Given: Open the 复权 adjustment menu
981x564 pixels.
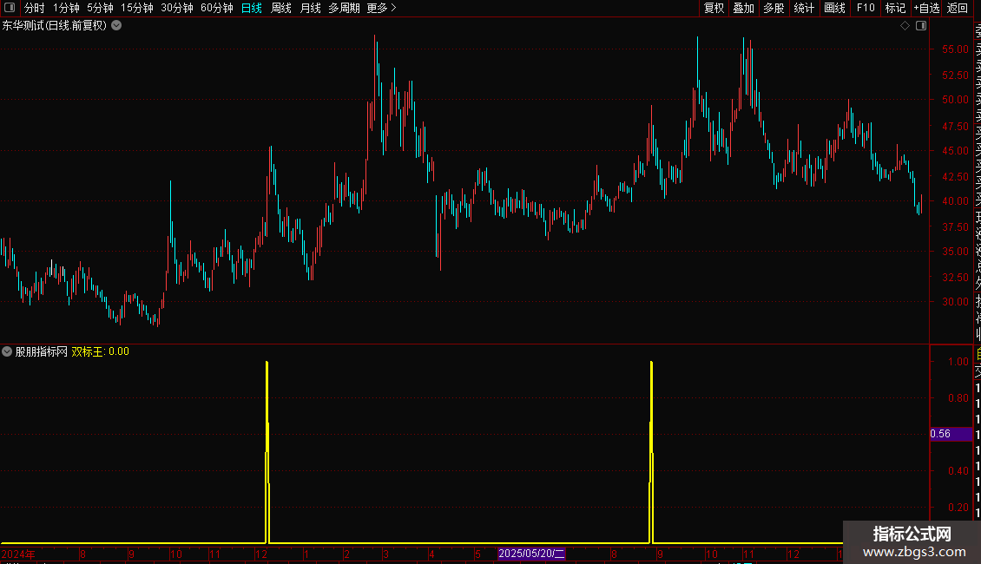Looking at the screenshot, I should [x=714, y=8].
